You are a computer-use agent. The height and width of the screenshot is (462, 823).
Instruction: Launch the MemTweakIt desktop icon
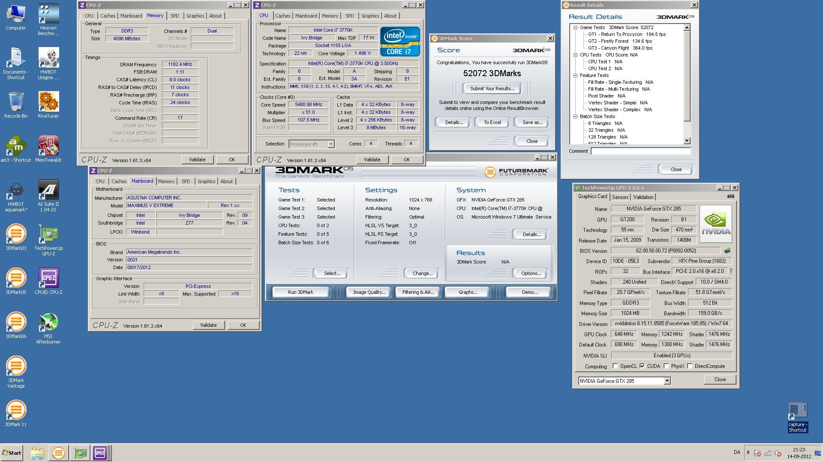(48, 149)
